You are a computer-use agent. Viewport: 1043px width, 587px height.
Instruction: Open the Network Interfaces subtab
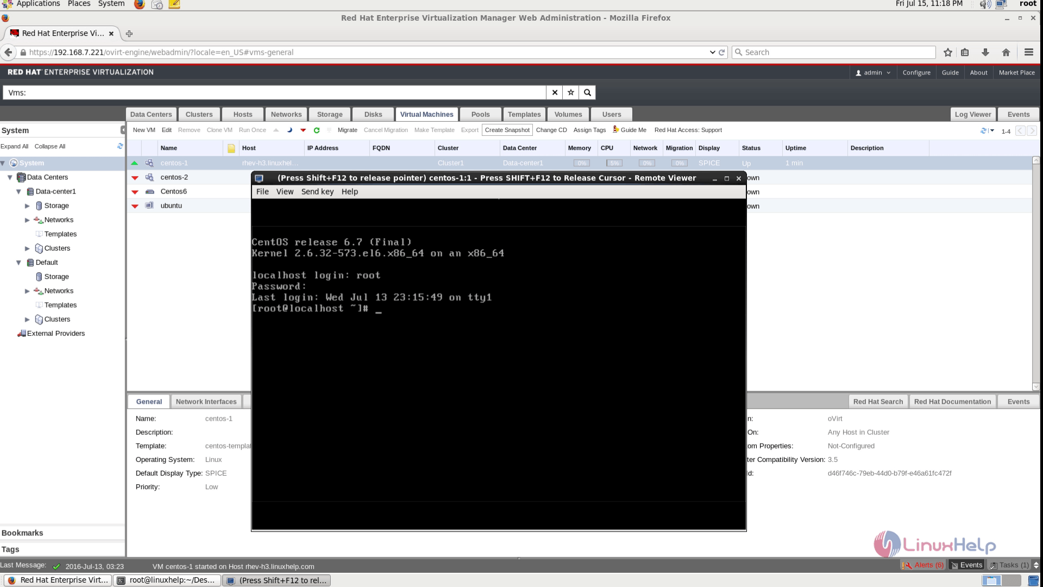[x=206, y=402]
